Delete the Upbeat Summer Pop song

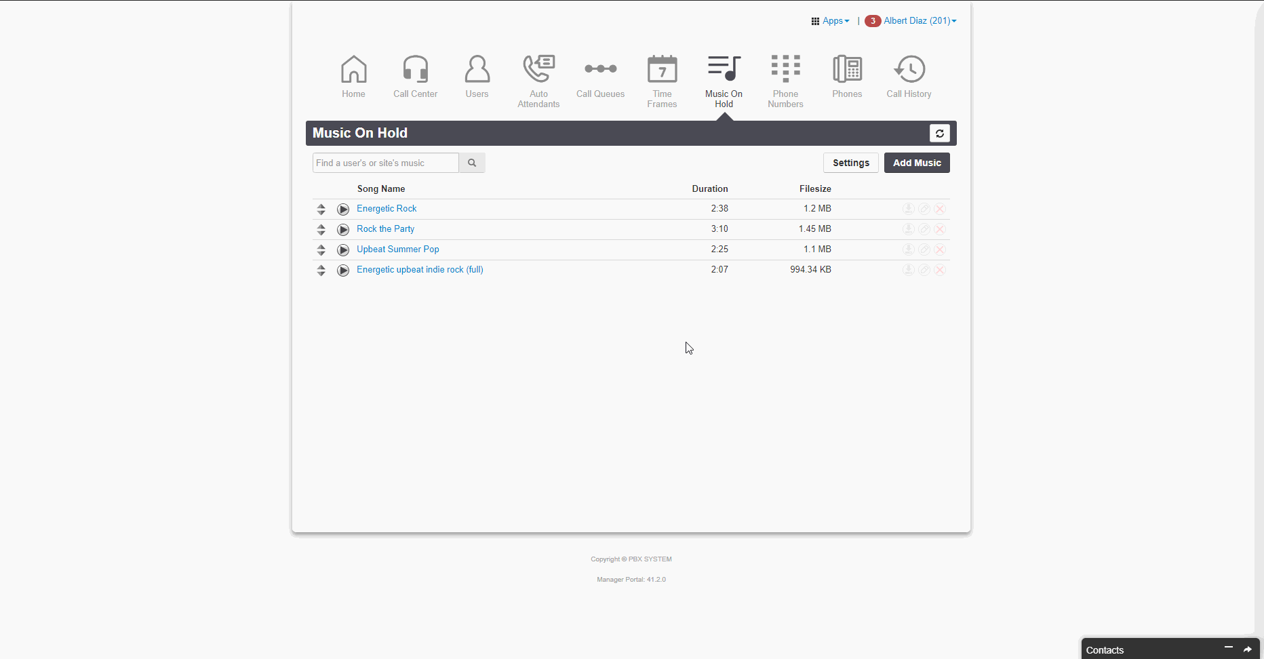pyautogui.click(x=940, y=249)
